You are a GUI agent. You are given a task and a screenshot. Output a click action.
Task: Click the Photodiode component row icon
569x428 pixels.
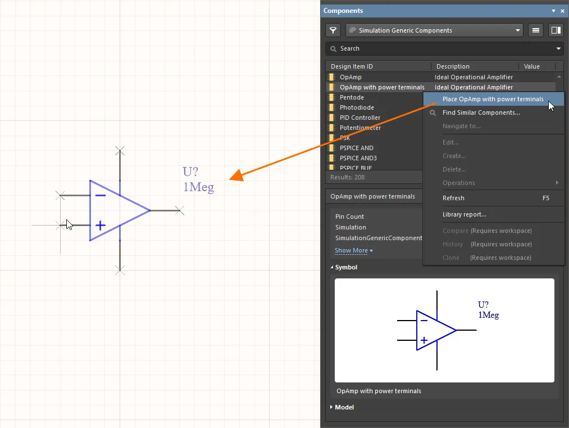(331, 107)
